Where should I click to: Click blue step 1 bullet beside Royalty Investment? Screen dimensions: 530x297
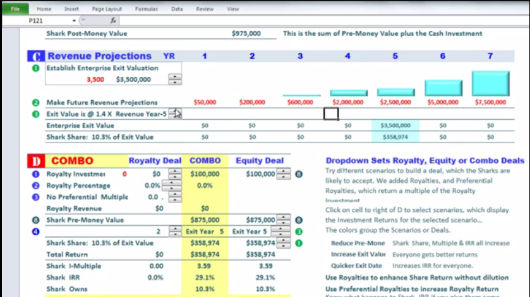35,173
